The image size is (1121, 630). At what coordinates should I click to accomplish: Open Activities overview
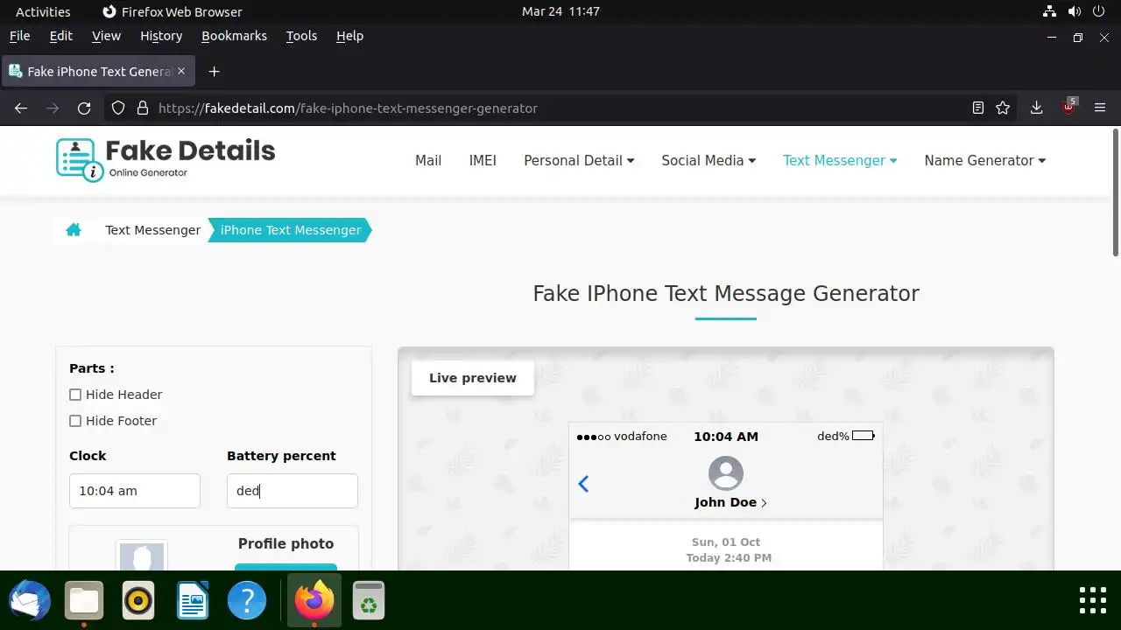click(43, 12)
